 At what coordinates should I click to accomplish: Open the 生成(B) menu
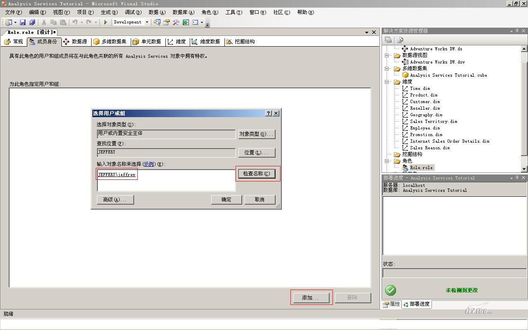[109, 12]
